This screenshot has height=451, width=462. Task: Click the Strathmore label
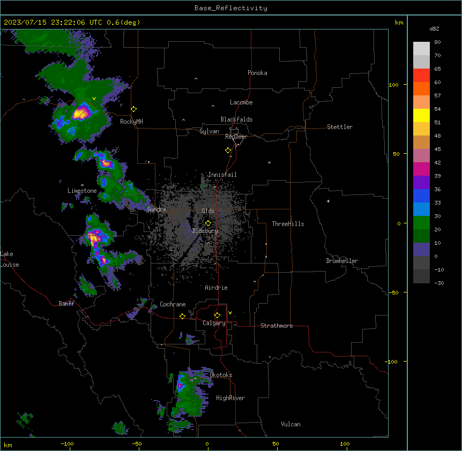click(277, 326)
